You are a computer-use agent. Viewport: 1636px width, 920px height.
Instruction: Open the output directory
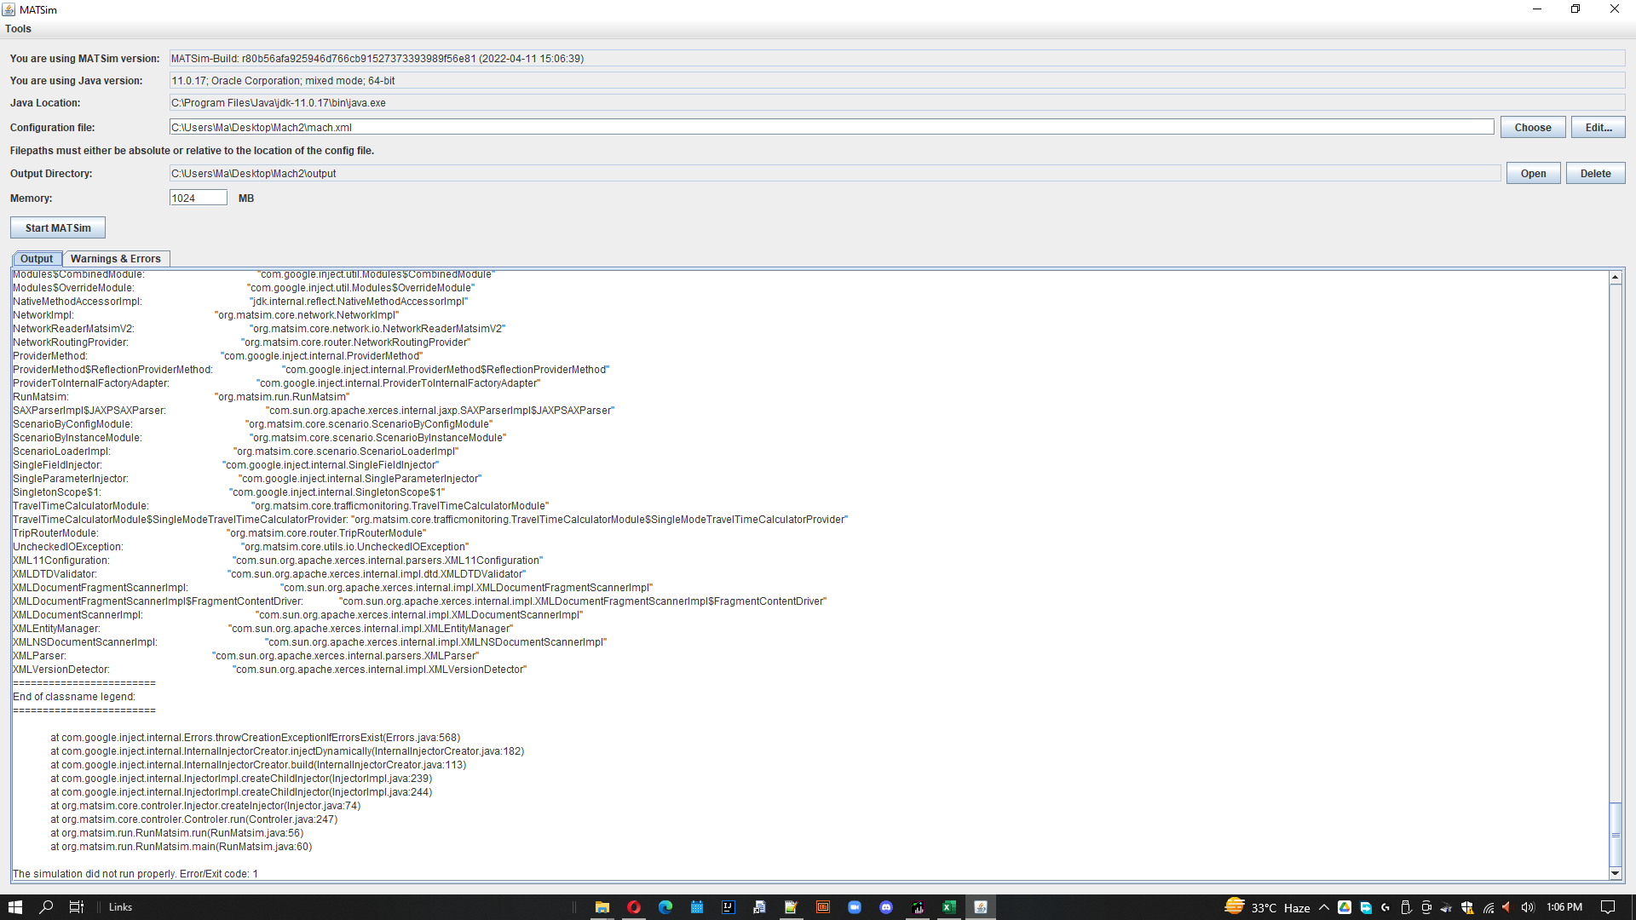(x=1532, y=173)
